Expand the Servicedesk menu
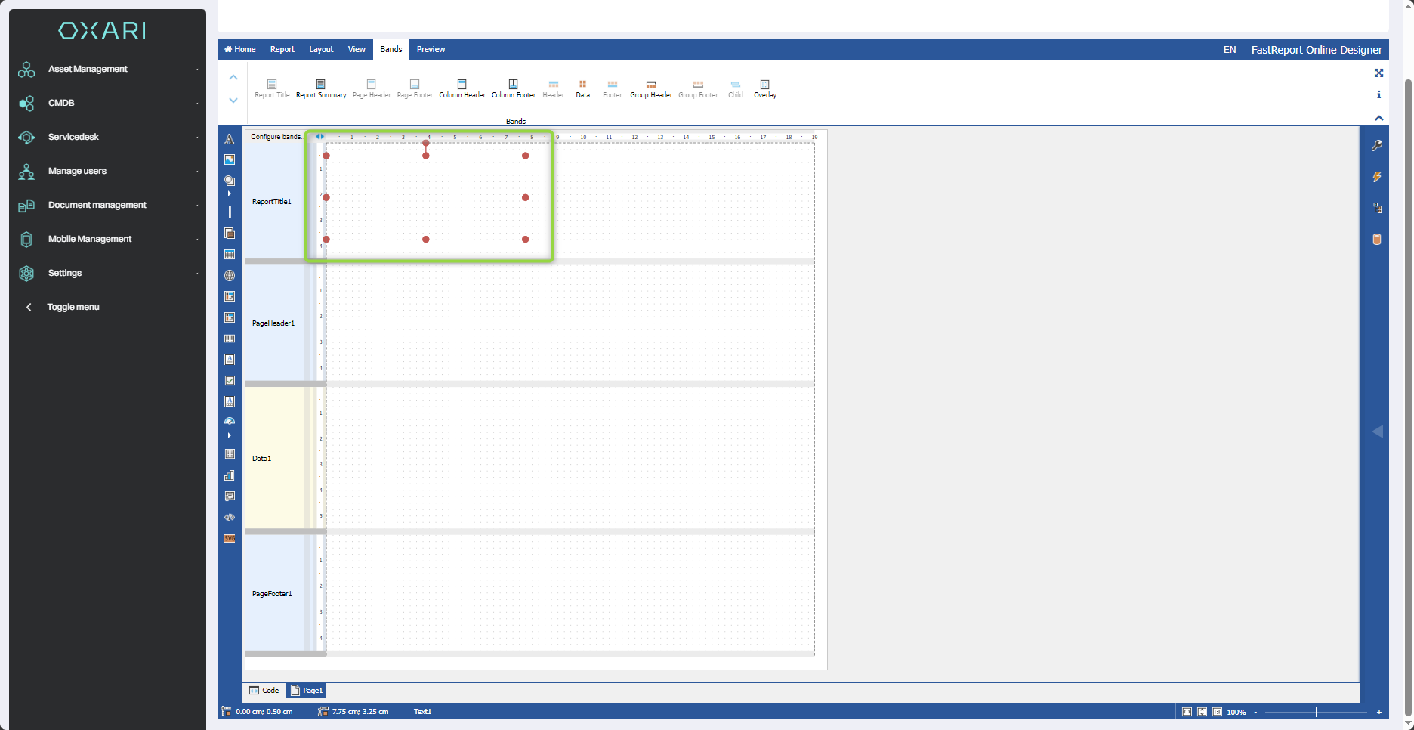The image size is (1414, 730). (x=73, y=137)
